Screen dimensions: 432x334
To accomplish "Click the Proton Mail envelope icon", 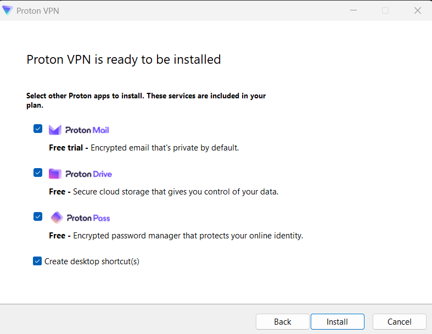I will pyautogui.click(x=55, y=130).
